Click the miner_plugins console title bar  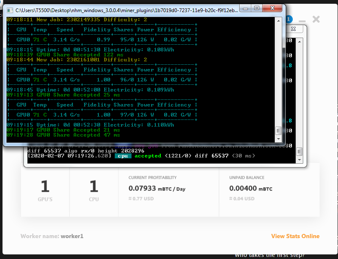tap(126, 10)
